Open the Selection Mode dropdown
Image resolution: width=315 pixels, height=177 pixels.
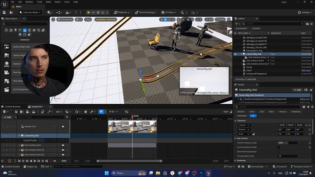31,12
